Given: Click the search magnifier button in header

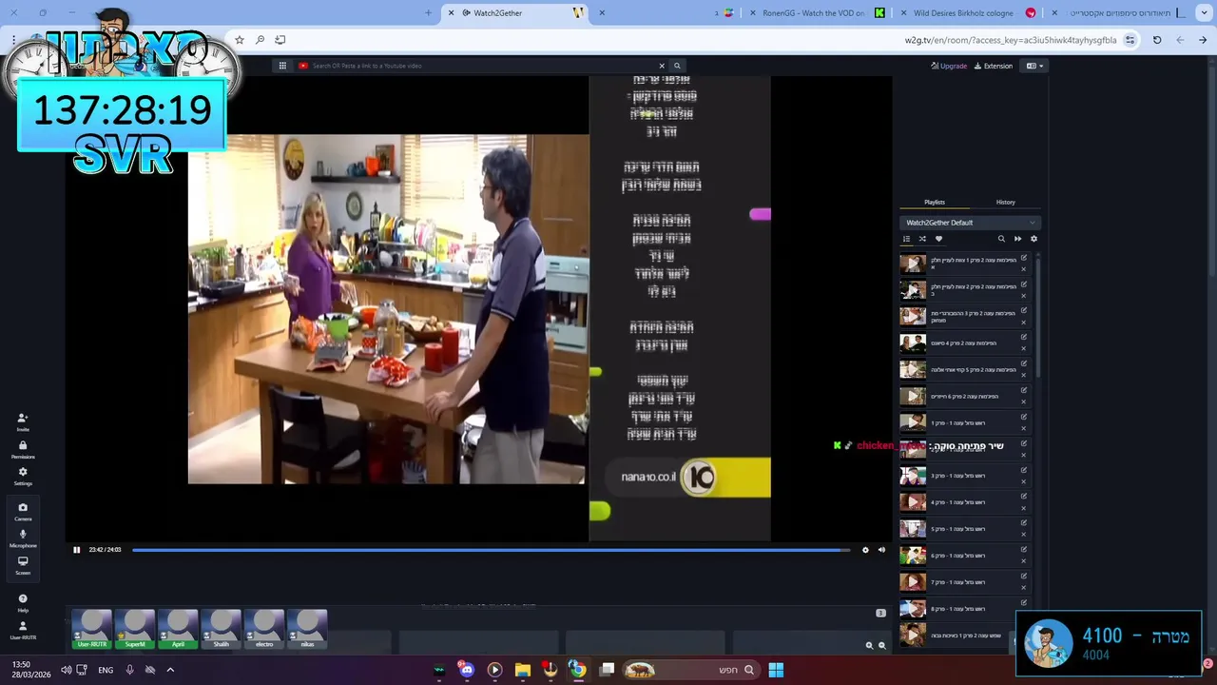Looking at the screenshot, I should [x=677, y=66].
